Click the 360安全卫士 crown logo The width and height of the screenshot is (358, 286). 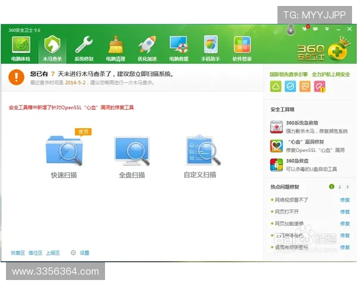pos(323,49)
